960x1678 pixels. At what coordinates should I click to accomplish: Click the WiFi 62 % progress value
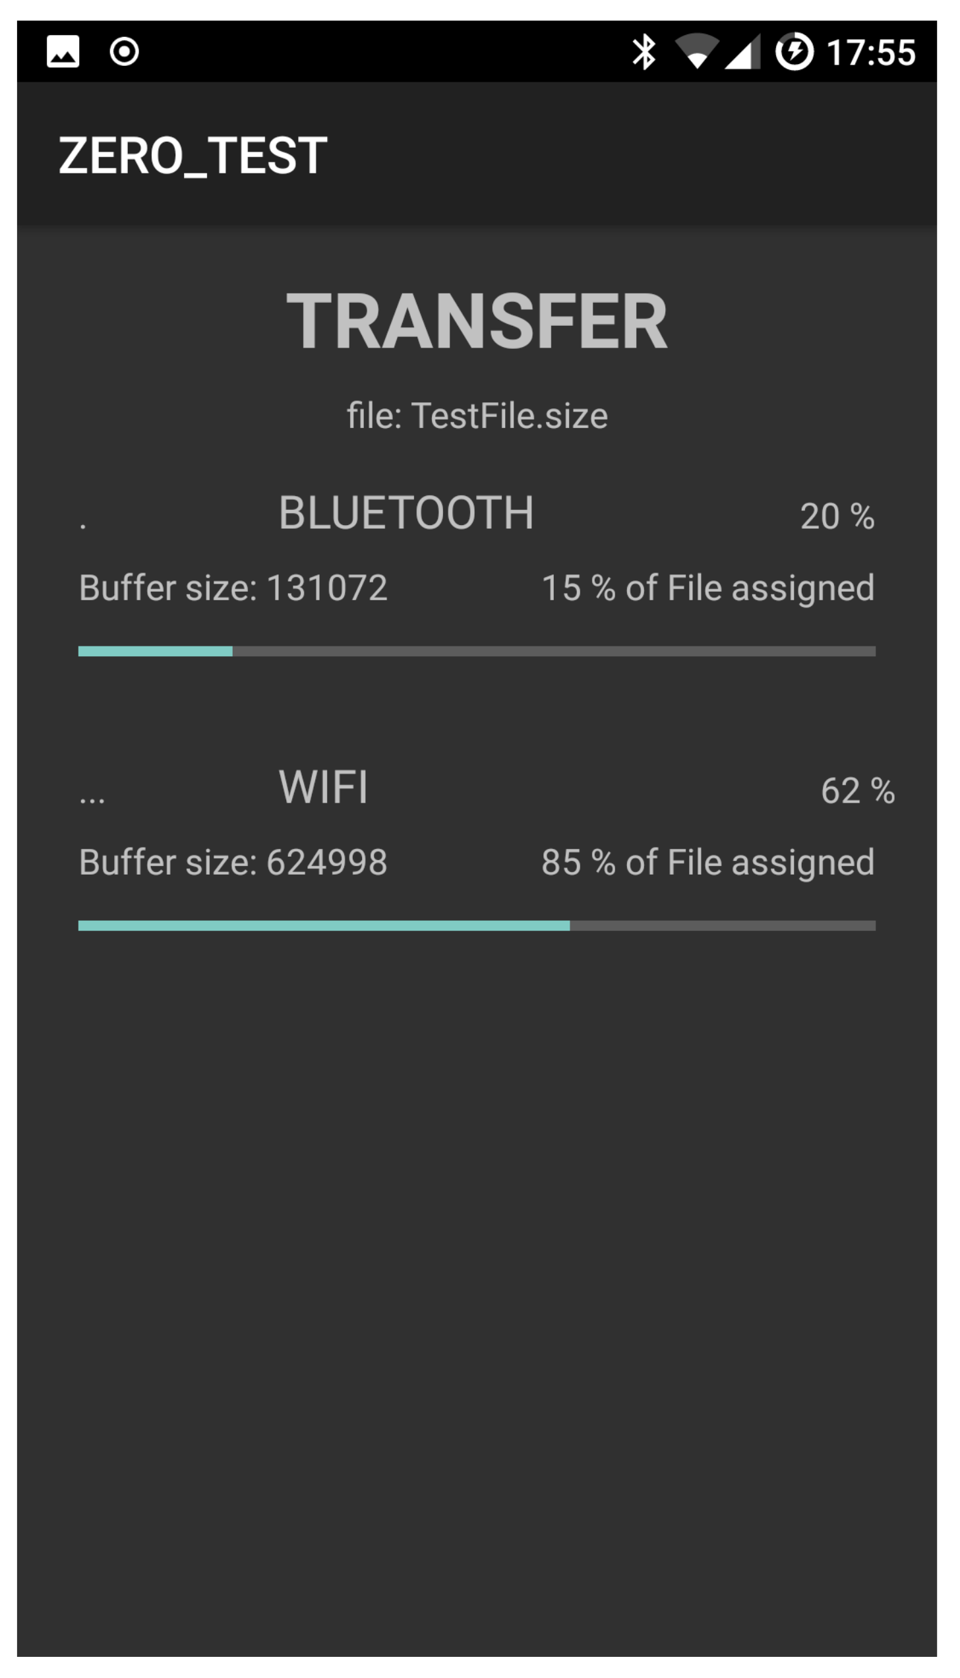pos(857,790)
